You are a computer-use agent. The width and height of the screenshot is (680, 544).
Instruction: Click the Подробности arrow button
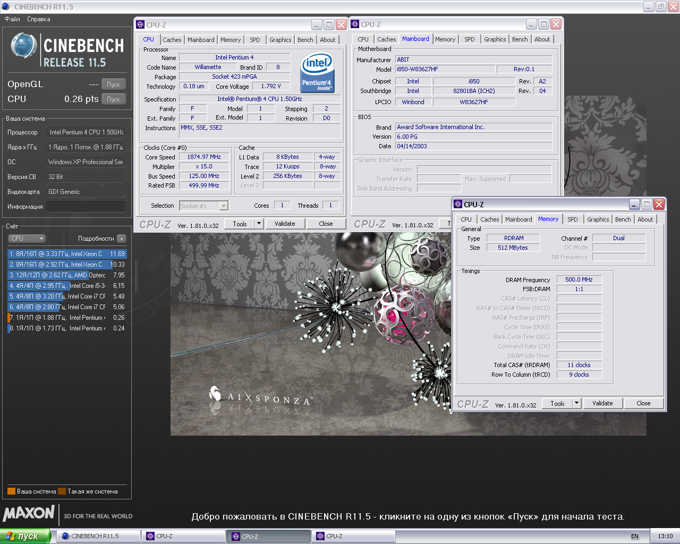tap(122, 239)
